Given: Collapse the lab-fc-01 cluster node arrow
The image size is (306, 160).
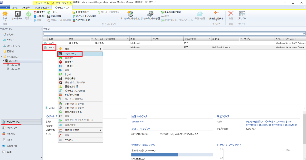Looking at the screenshot, I should [3, 61].
